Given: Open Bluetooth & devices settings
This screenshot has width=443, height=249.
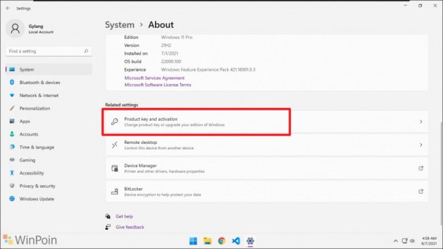Looking at the screenshot, I should (x=49, y=82).
